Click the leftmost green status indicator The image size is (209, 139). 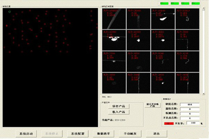point(164,3)
